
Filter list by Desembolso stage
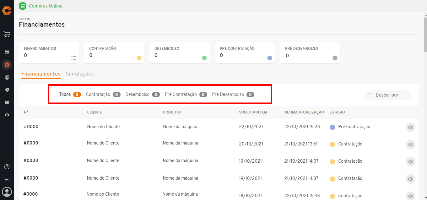pyautogui.click(x=143, y=94)
